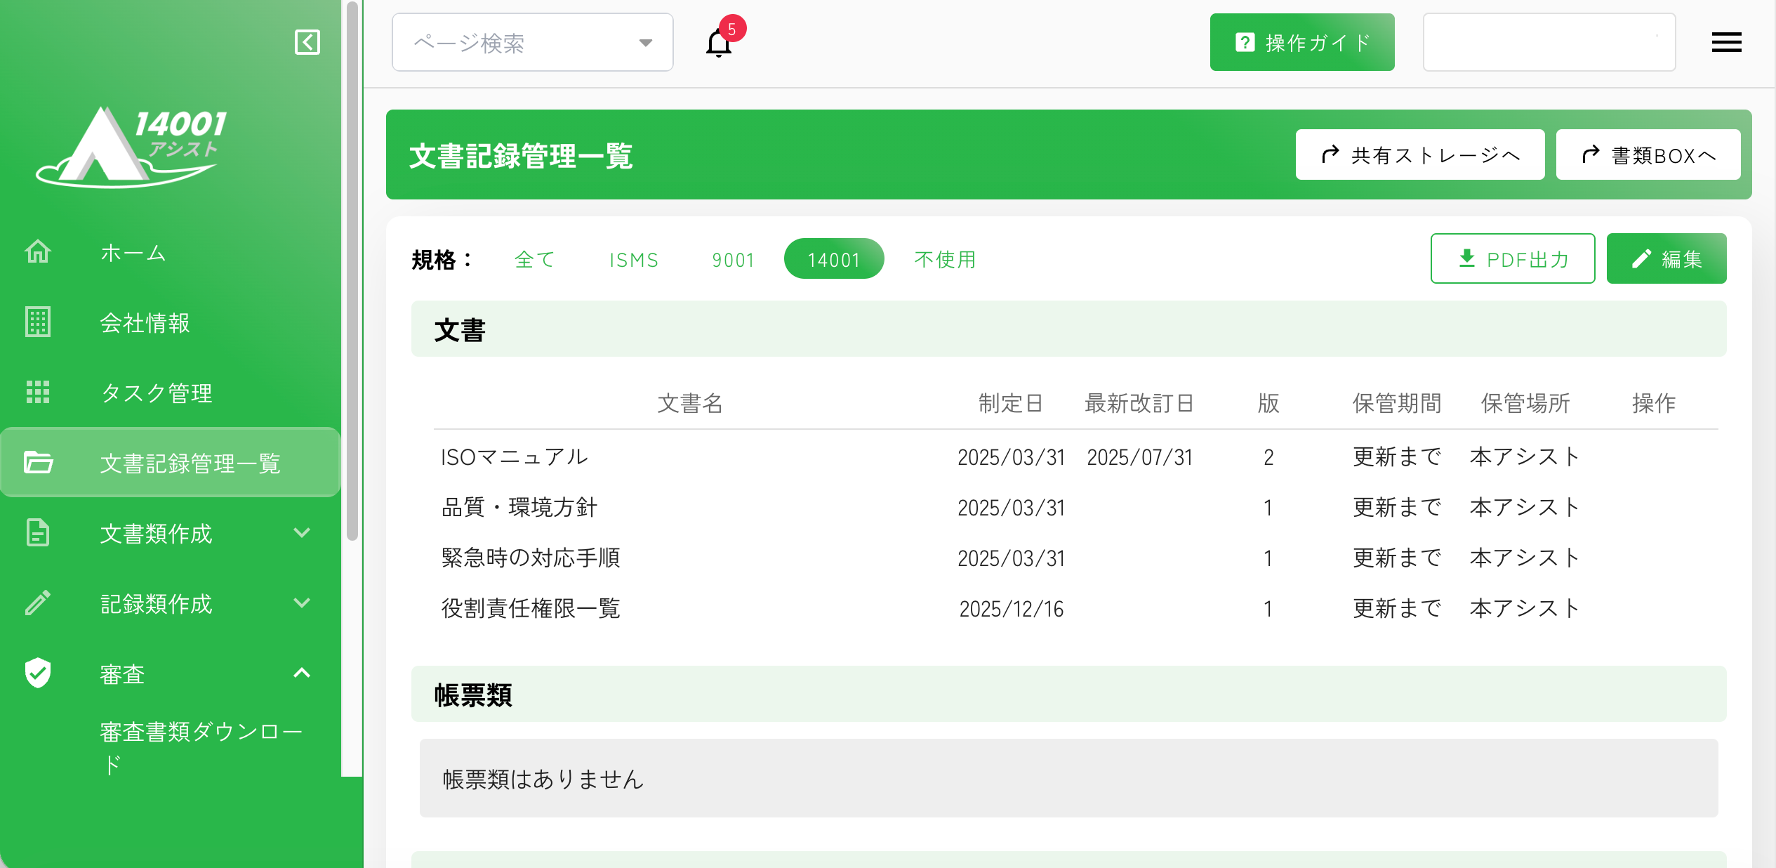
Task: Click the 役割責任権限一覧 document row
Action: 1075,608
